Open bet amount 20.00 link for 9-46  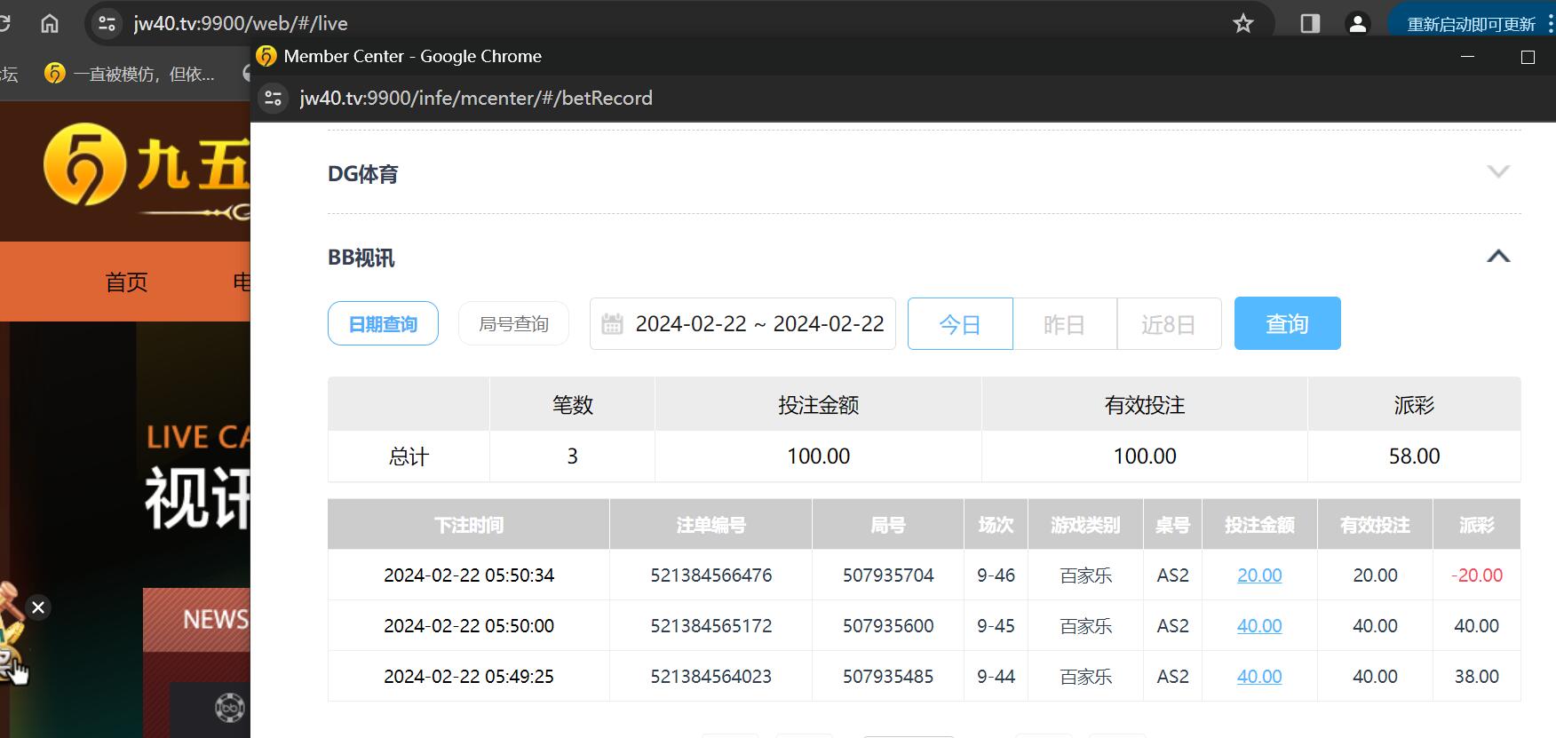click(1259, 575)
